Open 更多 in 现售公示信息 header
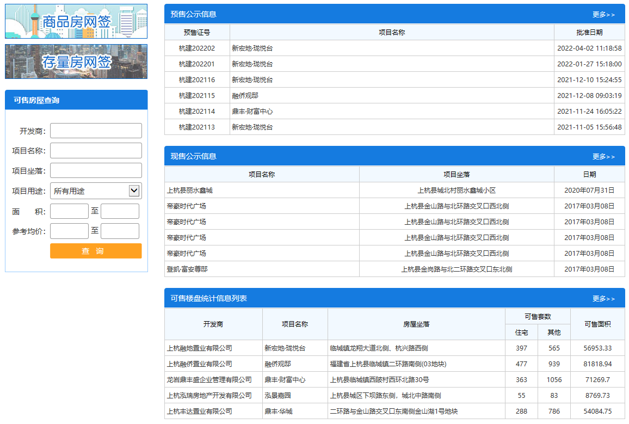 [x=603, y=157]
